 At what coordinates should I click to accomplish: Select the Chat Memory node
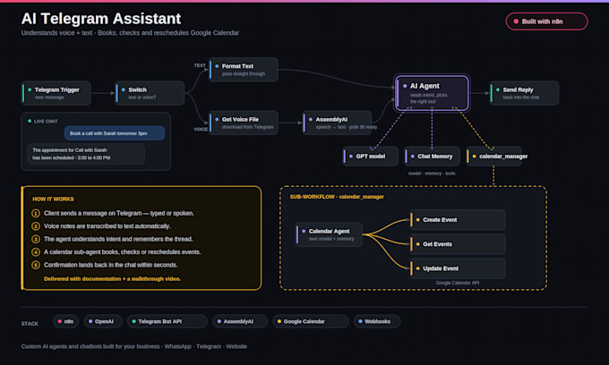point(432,157)
